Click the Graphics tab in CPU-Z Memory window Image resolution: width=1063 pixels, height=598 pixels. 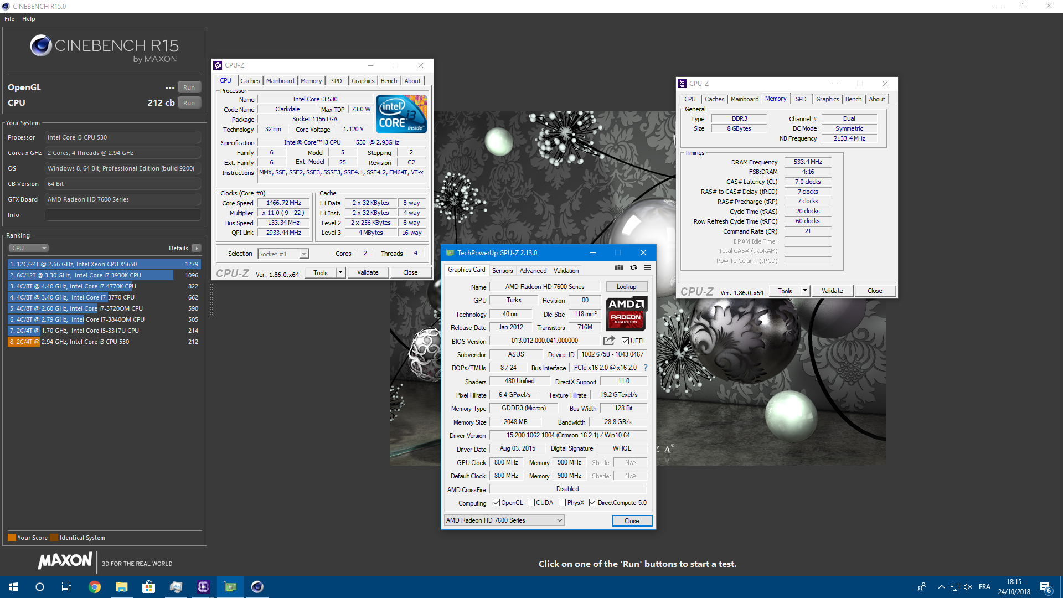click(x=827, y=99)
